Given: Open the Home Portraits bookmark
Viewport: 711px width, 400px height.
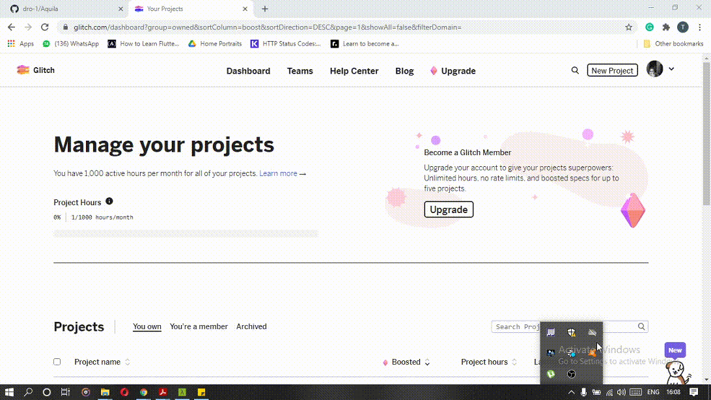Looking at the screenshot, I should coord(216,44).
